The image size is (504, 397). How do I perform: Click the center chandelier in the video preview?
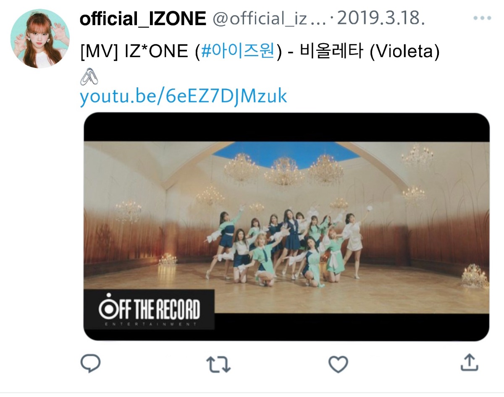point(284,171)
